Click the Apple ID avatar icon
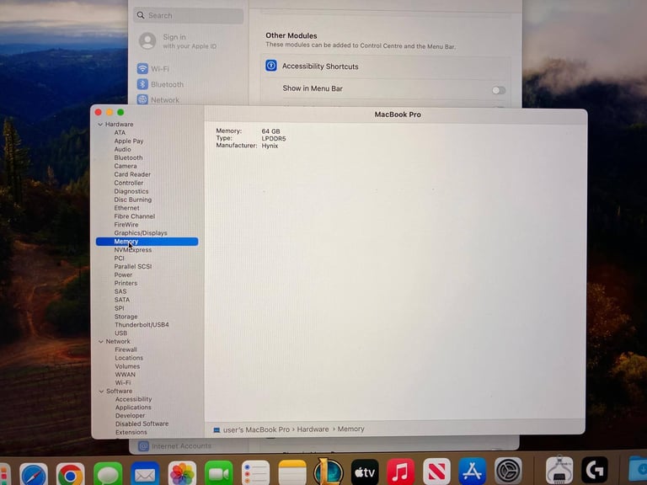 click(147, 40)
